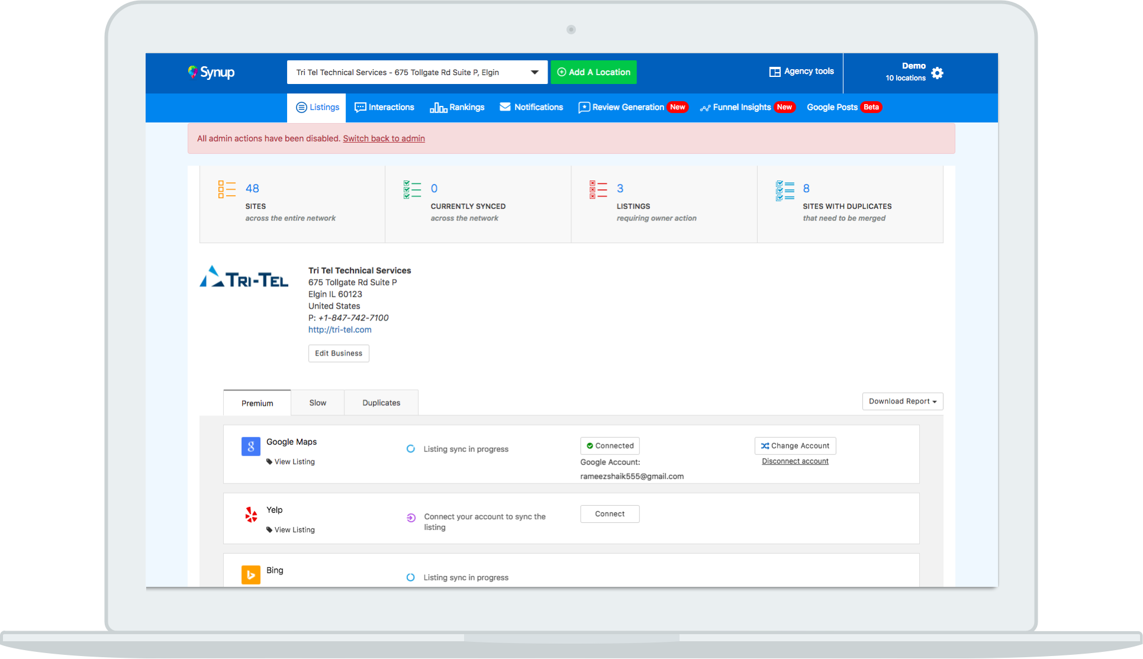Click the 0 Currently Synced count
The width and height of the screenshot is (1143, 659).
[x=434, y=189]
